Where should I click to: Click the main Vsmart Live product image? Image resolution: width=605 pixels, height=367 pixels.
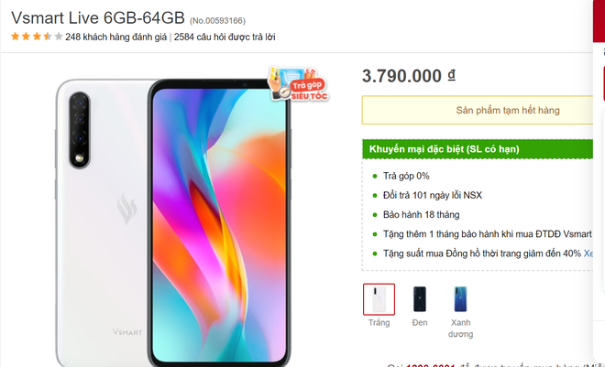[173, 221]
